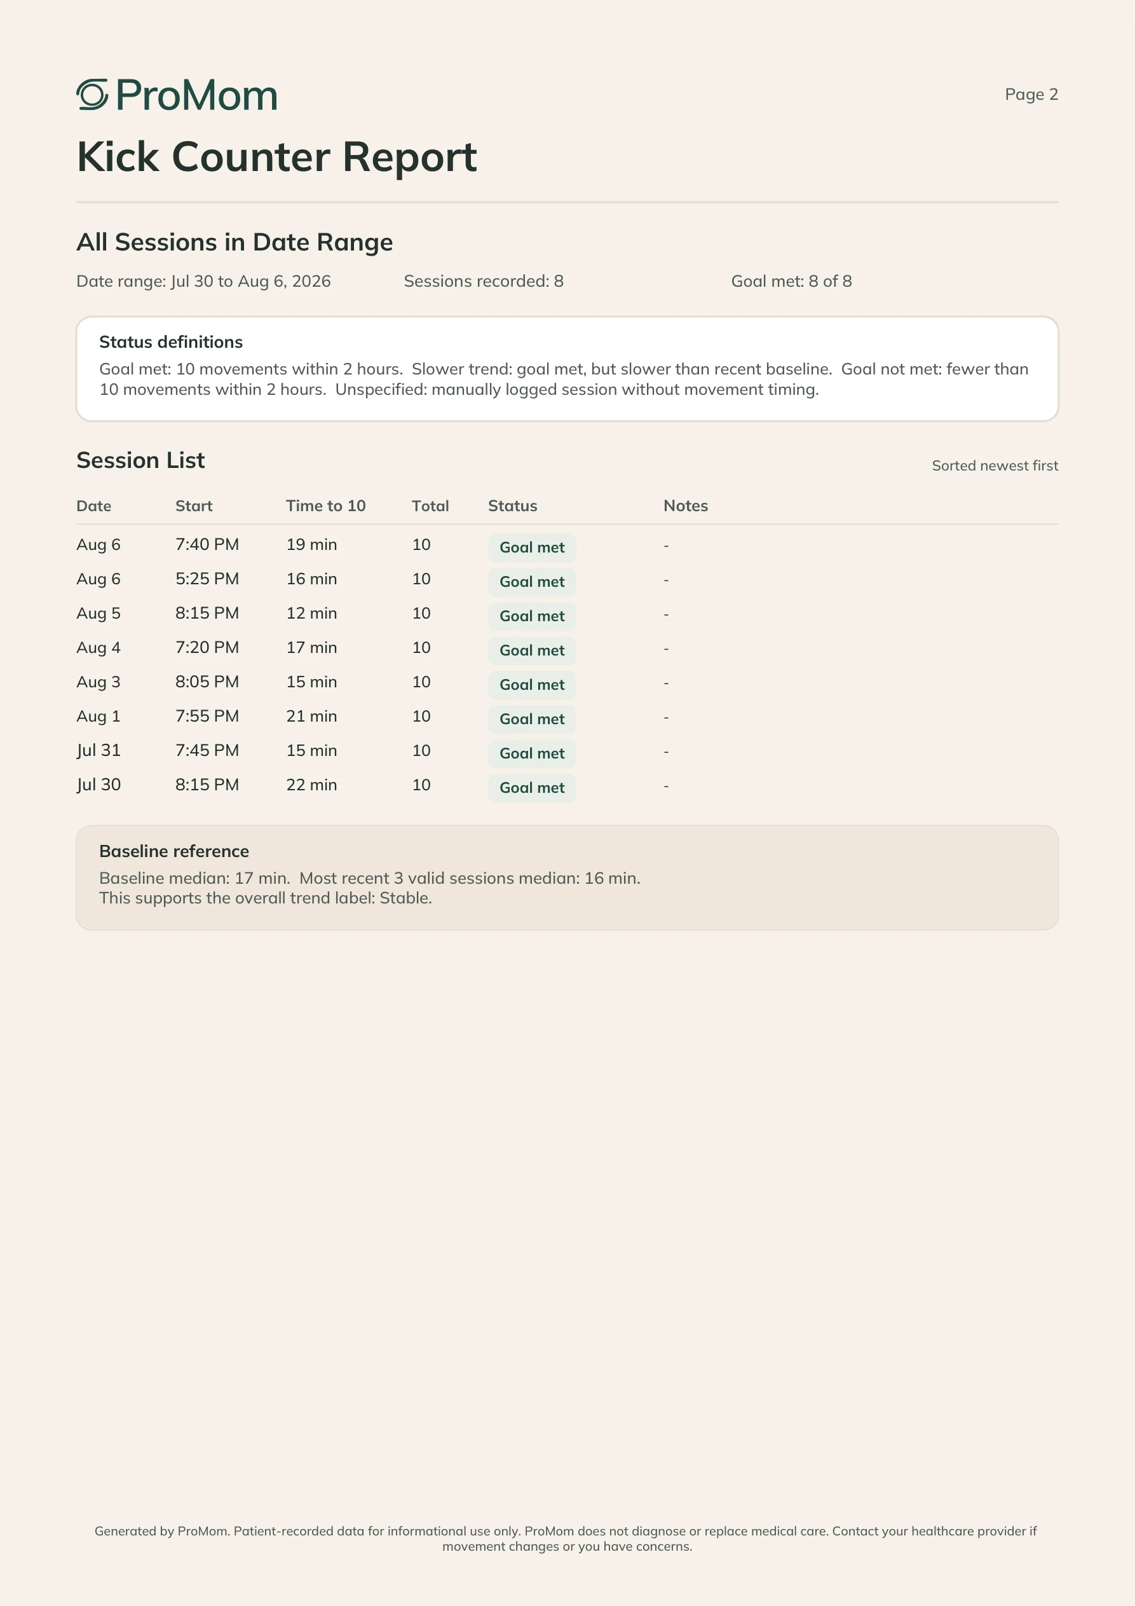
Task: Click the Total column header
Action: 430,505
